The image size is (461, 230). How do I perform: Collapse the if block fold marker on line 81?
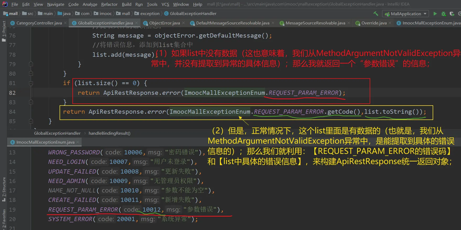click(31, 83)
